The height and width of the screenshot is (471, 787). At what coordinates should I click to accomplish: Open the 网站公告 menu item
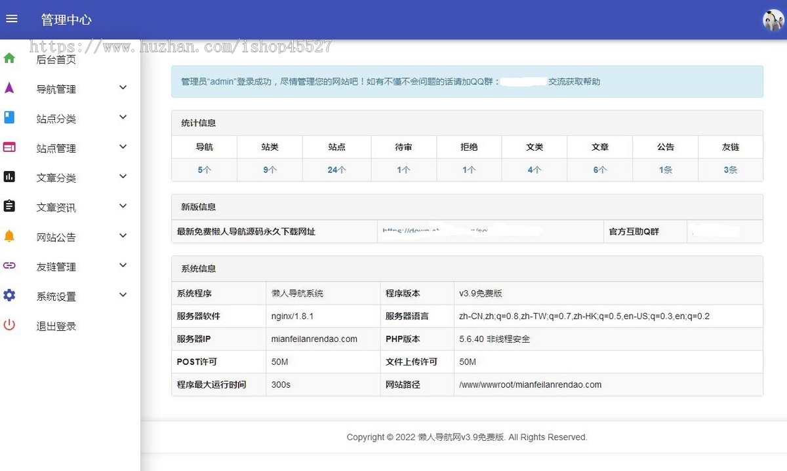pyautogui.click(x=56, y=237)
